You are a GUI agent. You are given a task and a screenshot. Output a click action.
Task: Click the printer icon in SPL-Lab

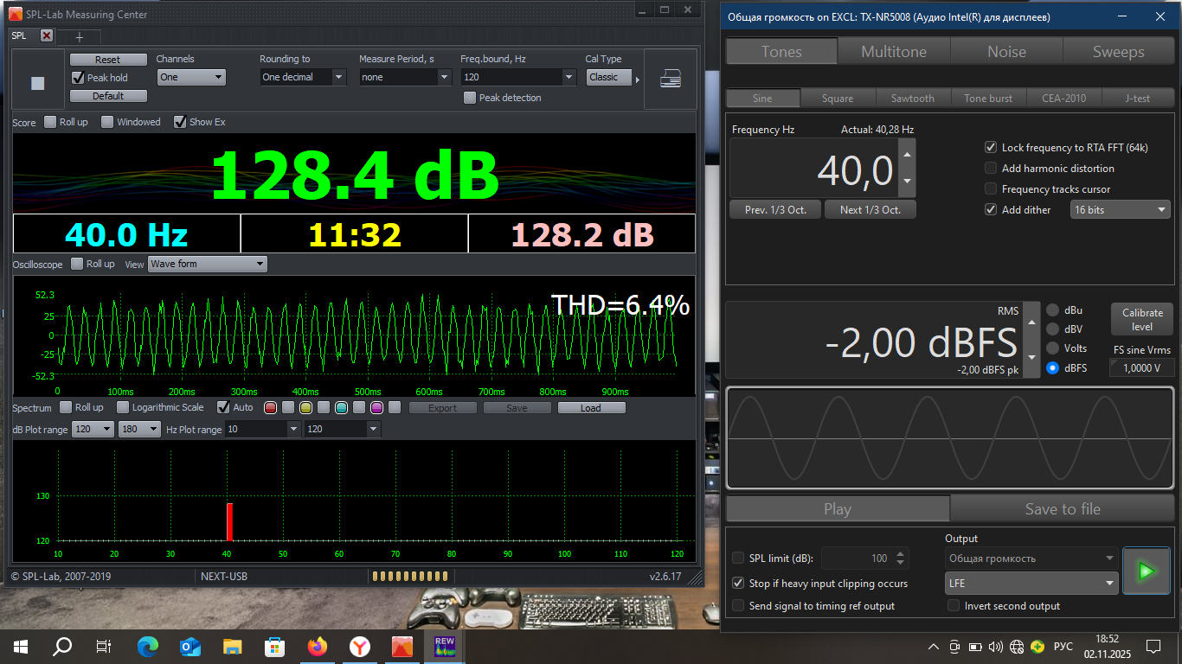click(670, 79)
